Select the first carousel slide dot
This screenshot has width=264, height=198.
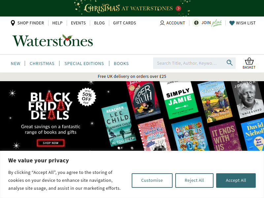tap(119, 148)
